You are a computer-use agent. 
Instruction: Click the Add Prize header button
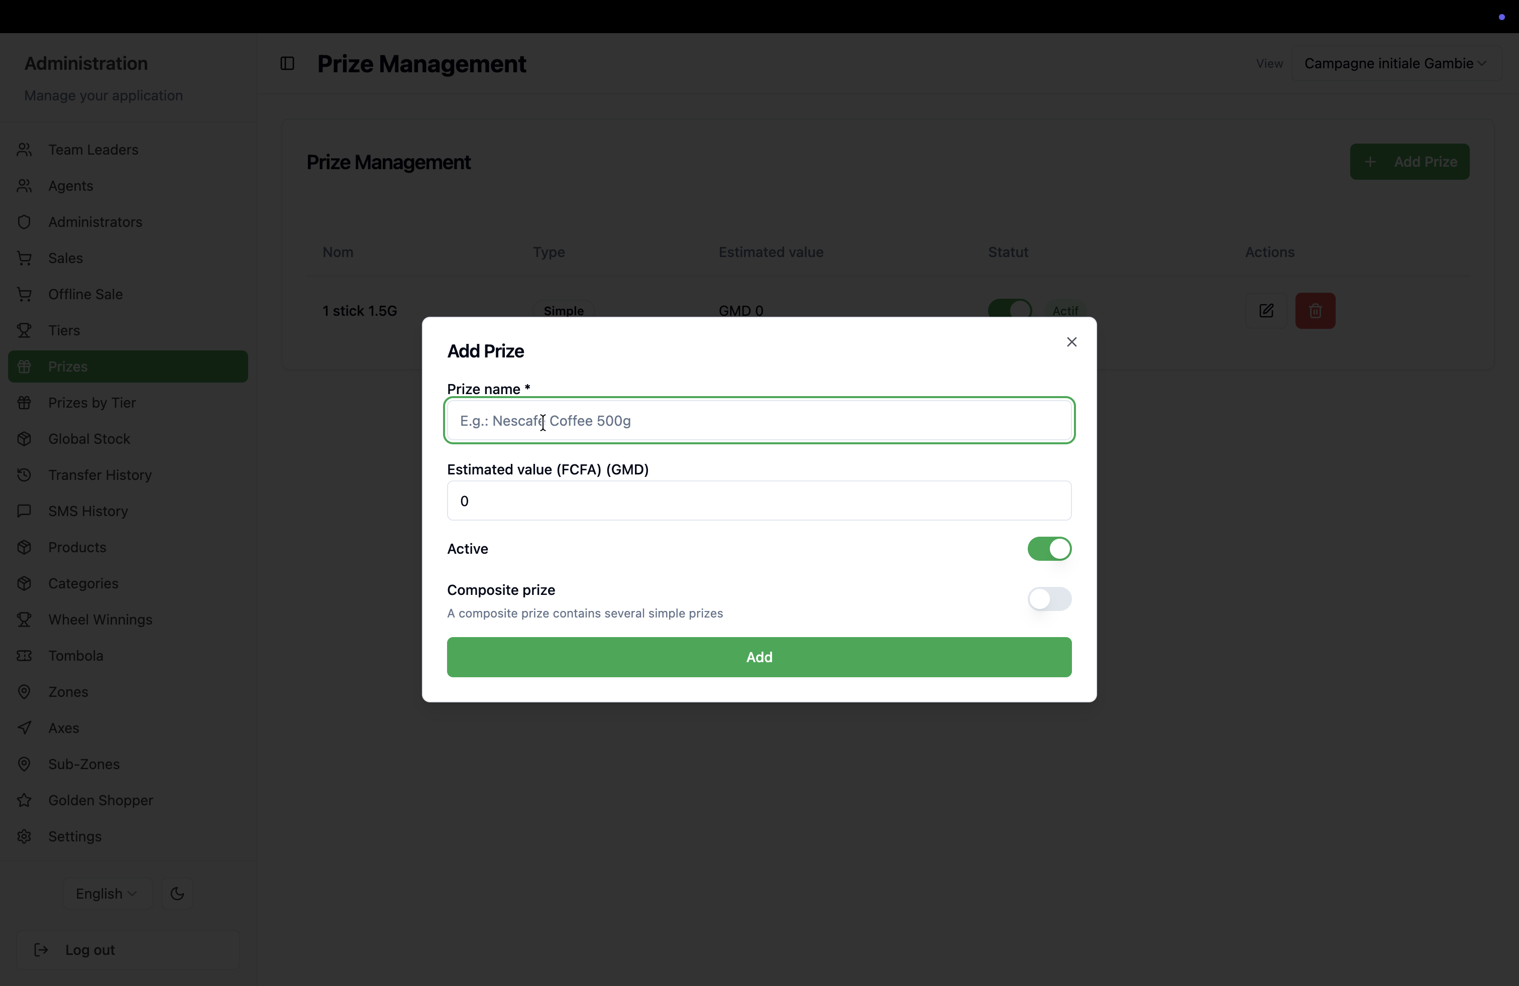pos(1409,162)
